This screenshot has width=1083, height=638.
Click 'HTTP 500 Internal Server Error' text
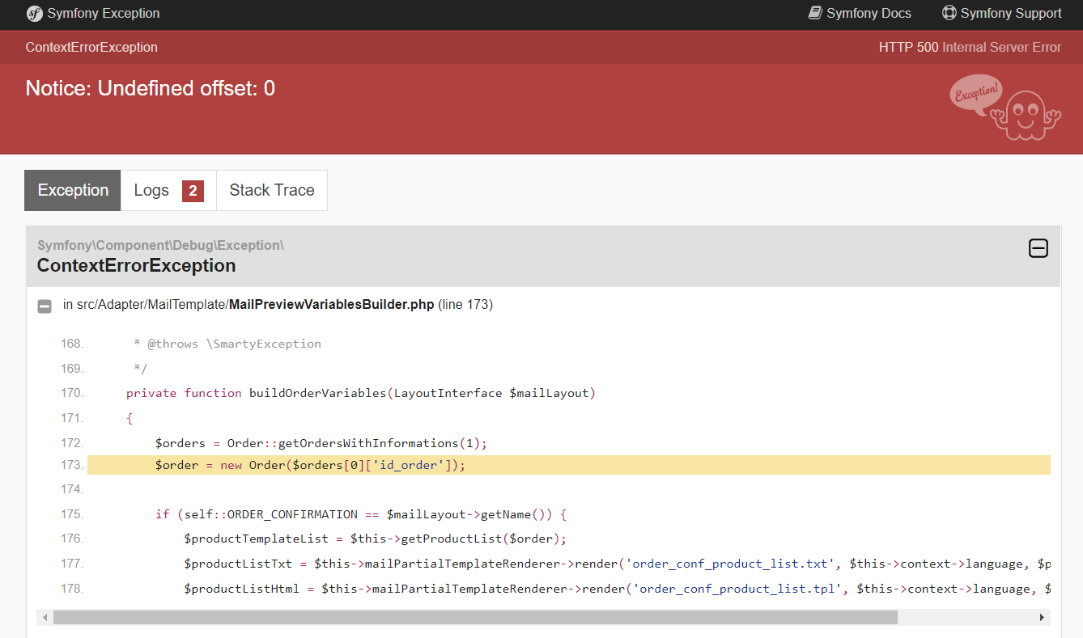click(x=970, y=47)
